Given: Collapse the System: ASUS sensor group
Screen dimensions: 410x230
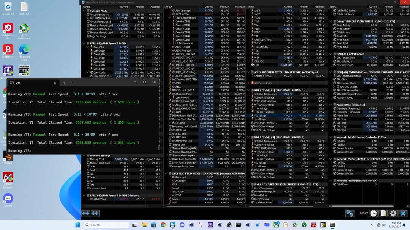Looking at the screenshot, I should [84, 11].
